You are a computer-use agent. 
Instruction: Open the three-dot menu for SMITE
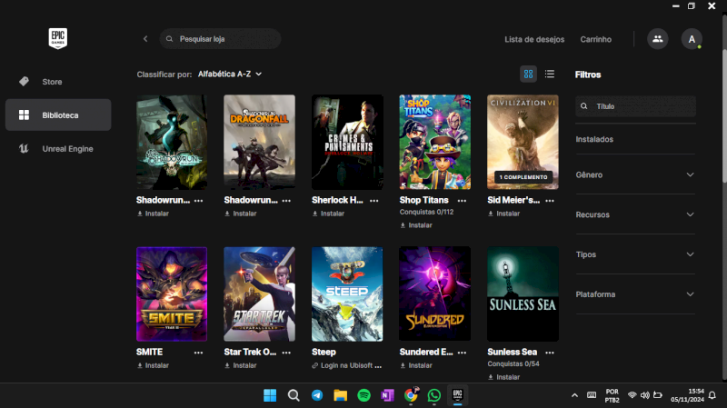pos(198,353)
